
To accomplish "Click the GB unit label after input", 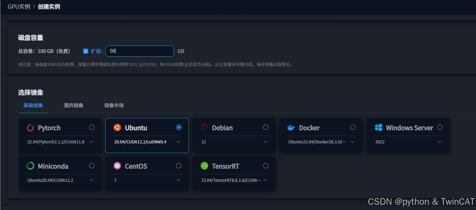I will click(x=181, y=51).
